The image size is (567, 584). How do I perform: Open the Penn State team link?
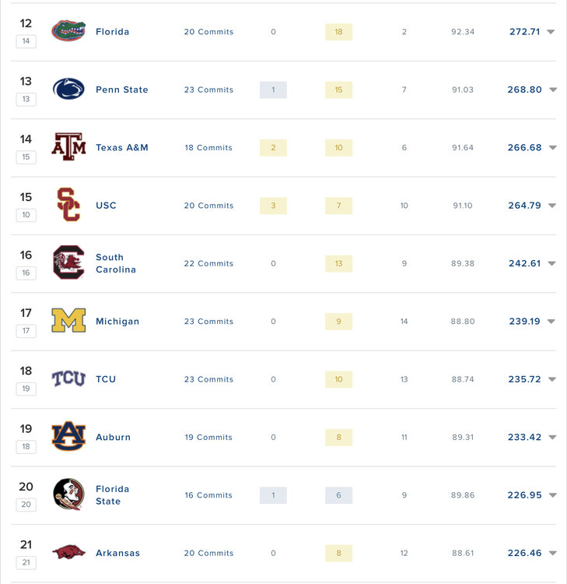(x=121, y=90)
